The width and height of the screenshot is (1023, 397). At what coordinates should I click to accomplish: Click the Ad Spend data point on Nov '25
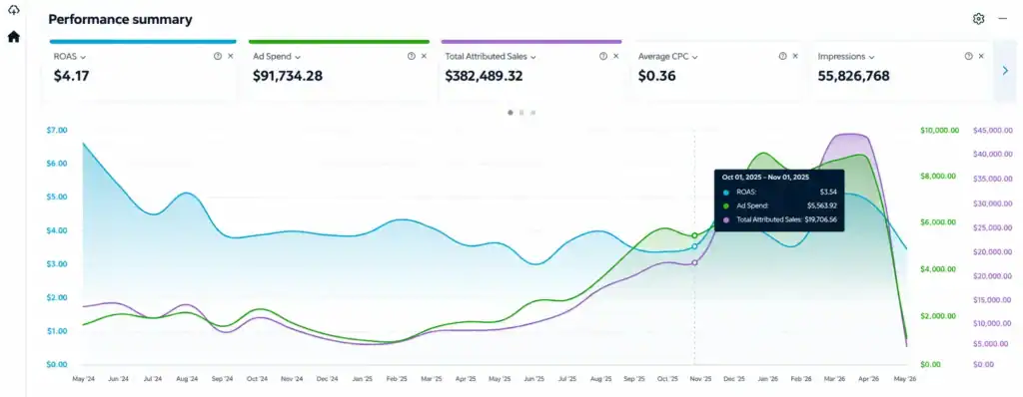click(695, 235)
